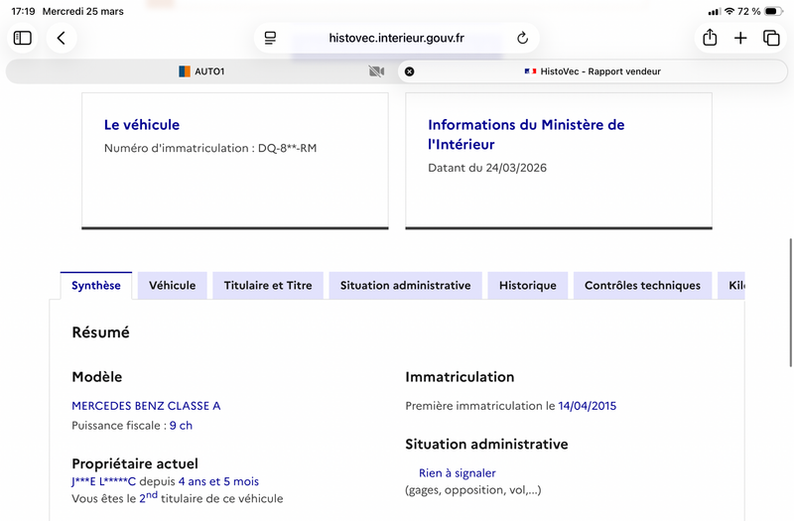Select the Synthèse tab
This screenshot has width=794, height=521.
pos(96,286)
